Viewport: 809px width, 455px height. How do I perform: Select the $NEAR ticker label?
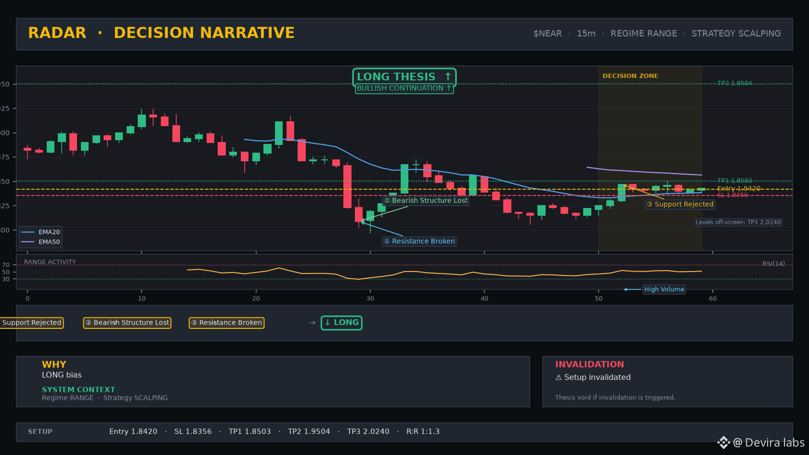[x=548, y=34]
